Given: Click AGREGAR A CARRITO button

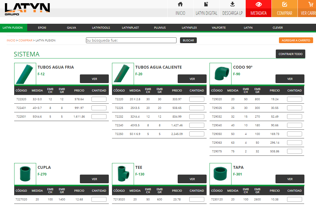Looking at the screenshot, I should pos(296,40).
